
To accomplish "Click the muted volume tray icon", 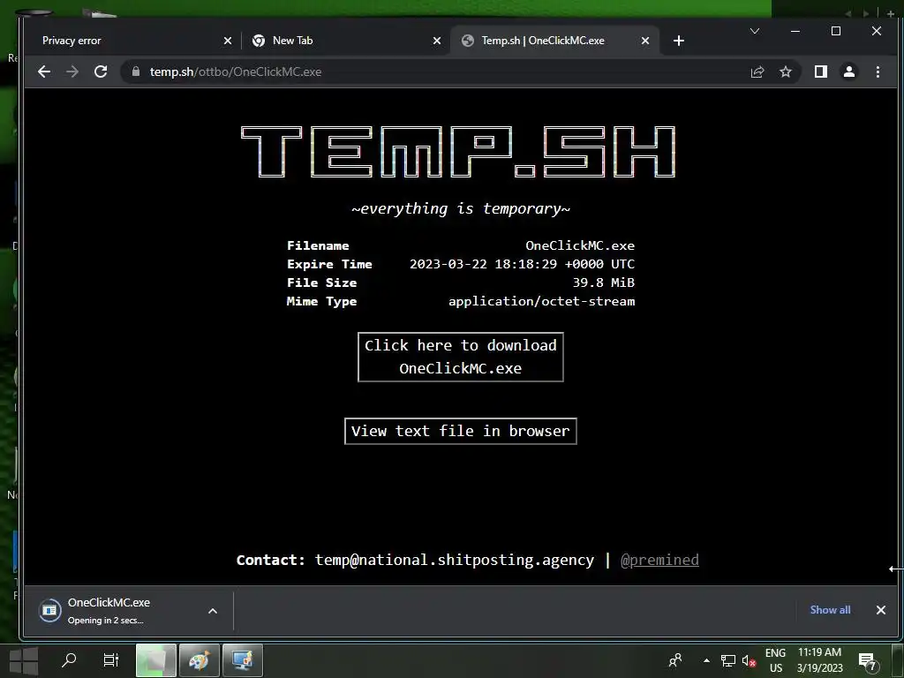I will (749, 660).
